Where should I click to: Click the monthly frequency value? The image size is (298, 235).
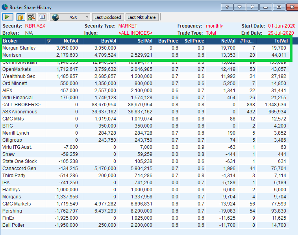pyautogui.click(x=214, y=26)
